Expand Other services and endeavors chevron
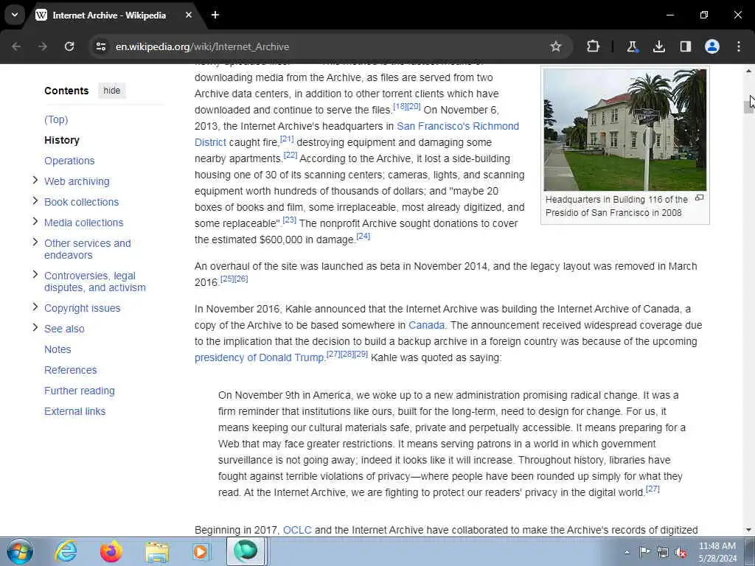Screen dimensions: 755x566 pyautogui.click(x=35, y=242)
